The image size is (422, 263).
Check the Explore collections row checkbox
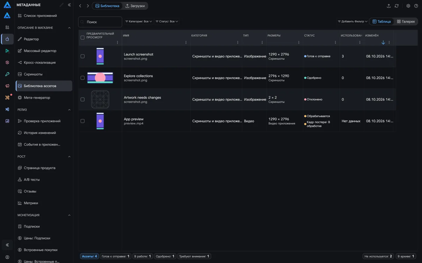(x=82, y=78)
